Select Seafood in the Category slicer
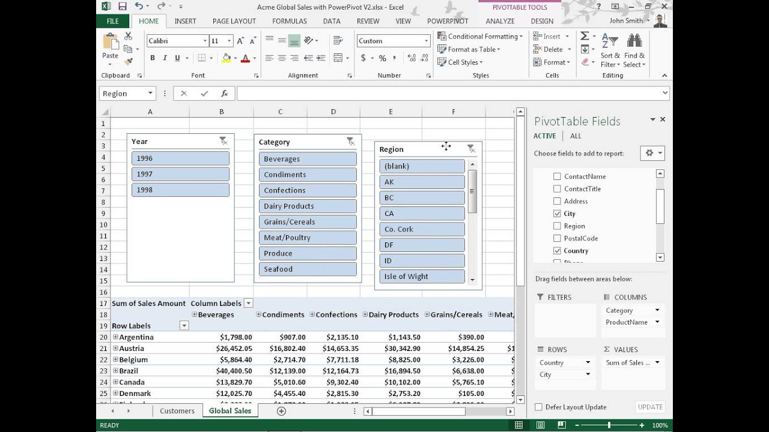769x432 pixels. [x=308, y=269]
